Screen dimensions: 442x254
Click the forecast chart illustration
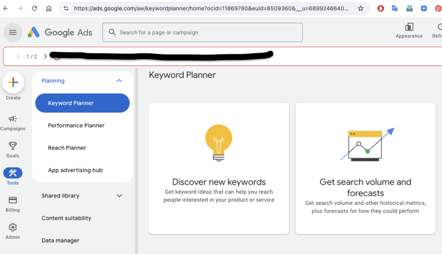367,145
